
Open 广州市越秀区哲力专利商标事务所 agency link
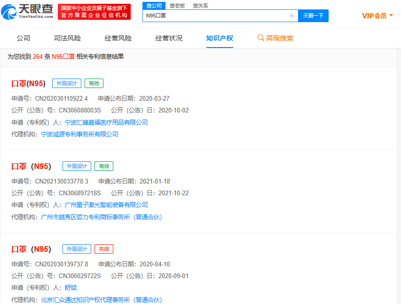pyautogui.click(x=101, y=217)
